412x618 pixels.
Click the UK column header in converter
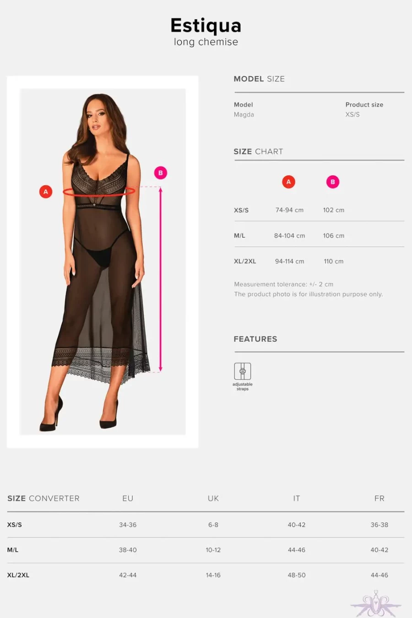tap(213, 498)
